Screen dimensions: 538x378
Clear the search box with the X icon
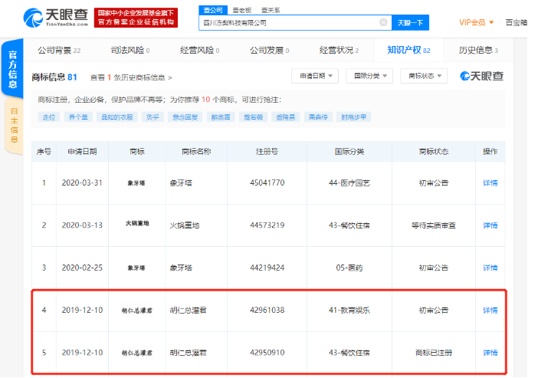click(383, 23)
